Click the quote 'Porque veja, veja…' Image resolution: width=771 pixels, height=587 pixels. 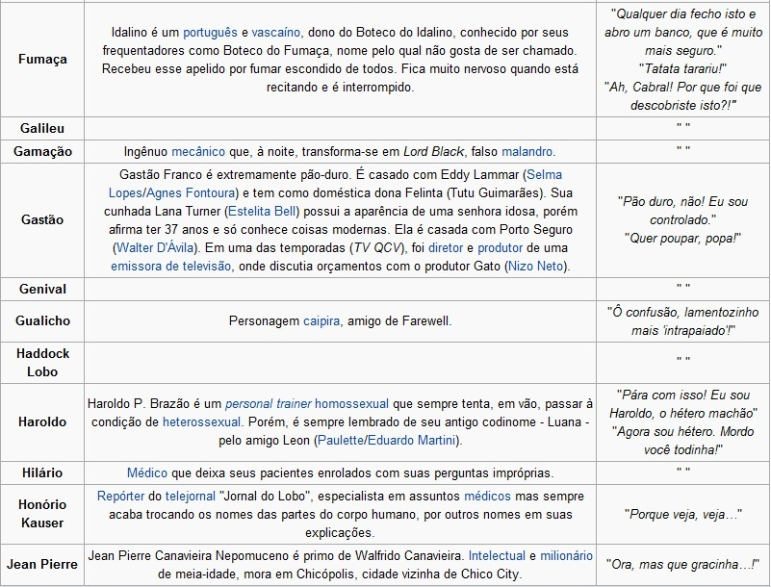(683, 514)
